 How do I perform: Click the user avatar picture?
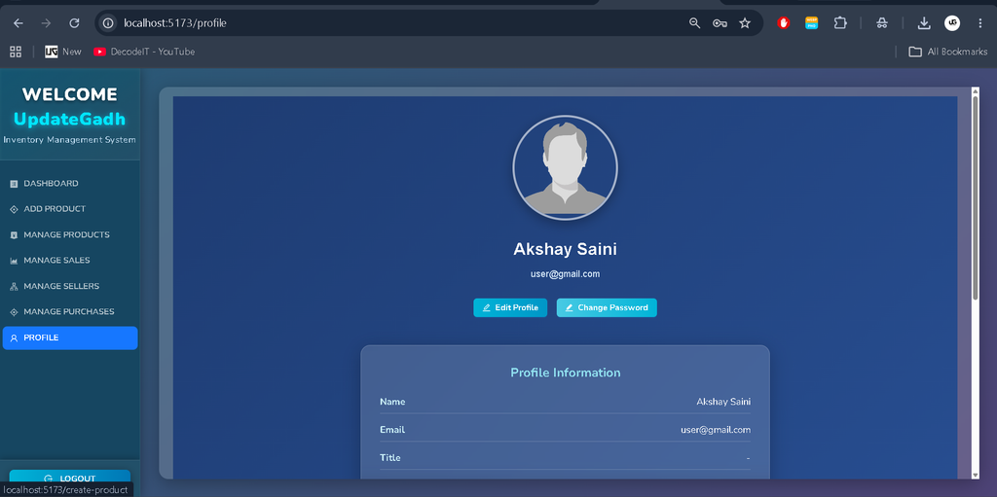pos(566,168)
